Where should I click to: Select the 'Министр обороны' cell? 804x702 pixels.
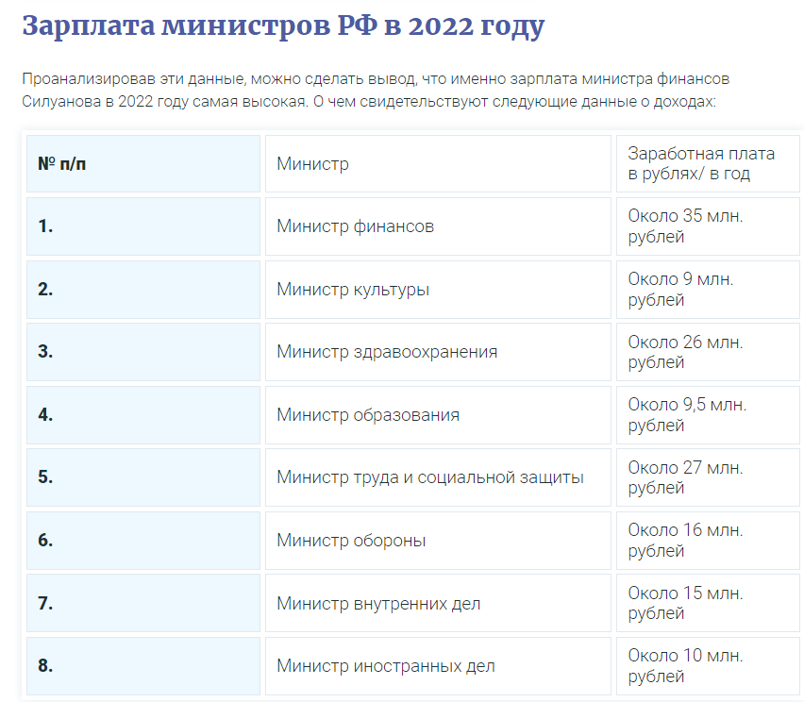click(x=438, y=541)
